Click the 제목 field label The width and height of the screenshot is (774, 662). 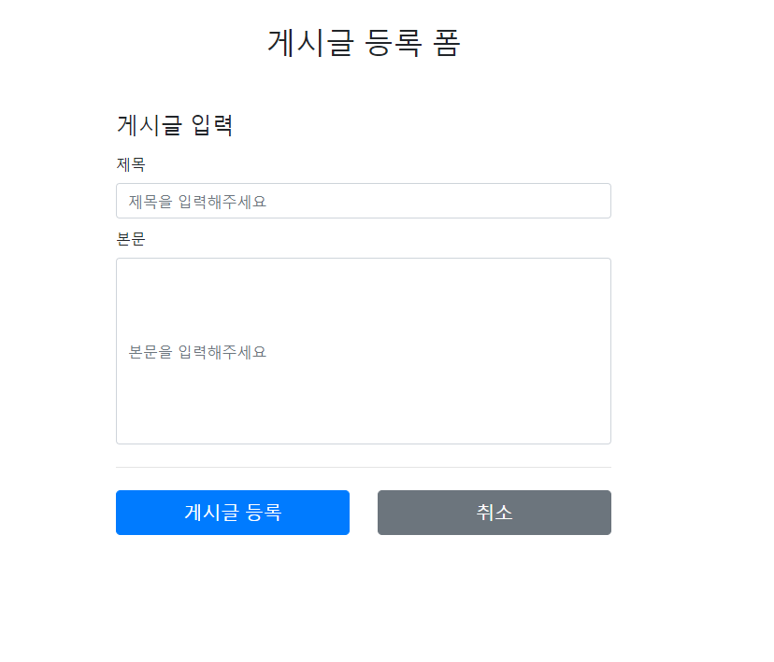coord(128,164)
